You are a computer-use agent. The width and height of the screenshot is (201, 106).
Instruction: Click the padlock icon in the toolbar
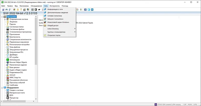18,10
